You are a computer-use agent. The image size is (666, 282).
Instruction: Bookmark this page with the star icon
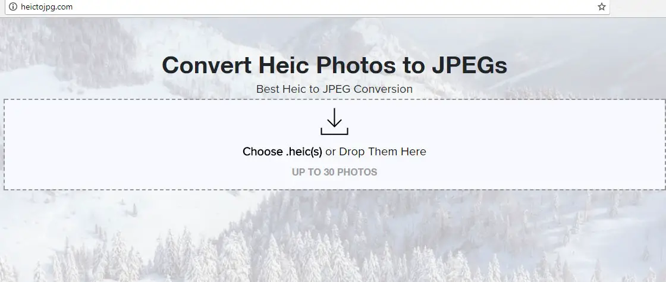click(x=602, y=7)
